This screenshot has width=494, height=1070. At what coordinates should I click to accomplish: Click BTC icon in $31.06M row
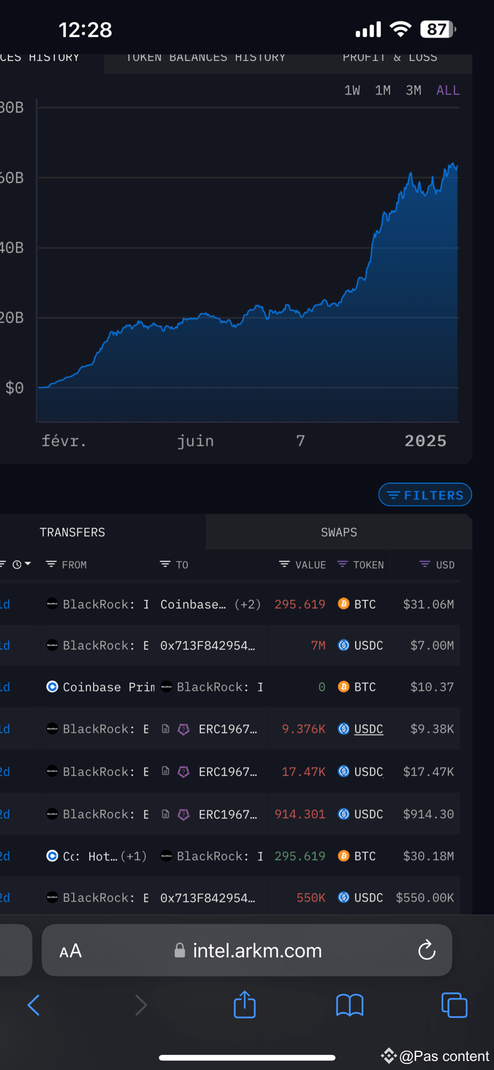click(x=344, y=604)
